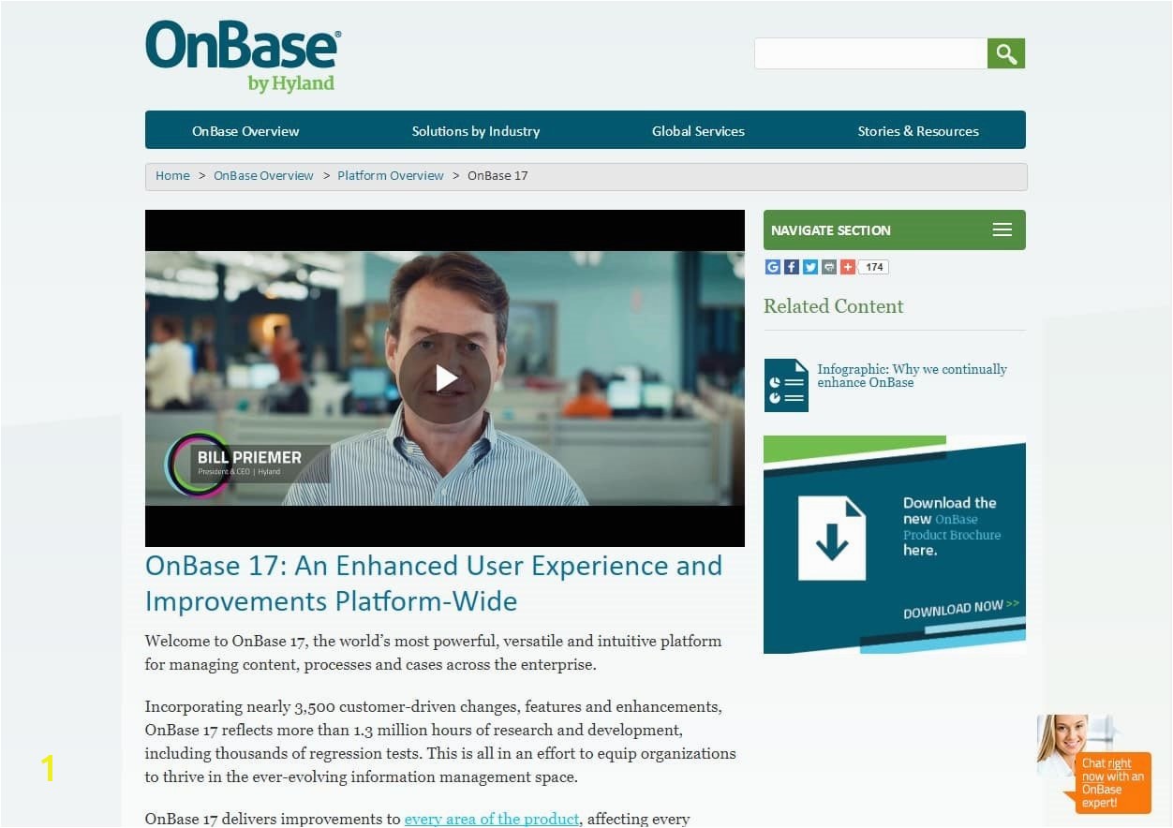Open the infographic about enhancing OnBase
This screenshot has width=1173, height=828.
[912, 376]
